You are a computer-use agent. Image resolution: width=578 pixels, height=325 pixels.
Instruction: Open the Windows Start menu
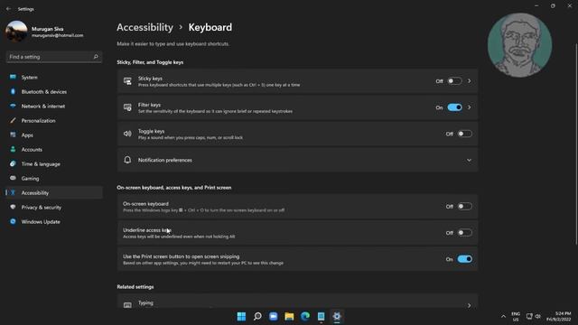tap(241, 316)
